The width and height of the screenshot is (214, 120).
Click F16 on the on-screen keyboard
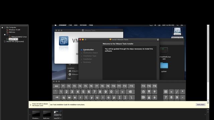pos(154,86)
